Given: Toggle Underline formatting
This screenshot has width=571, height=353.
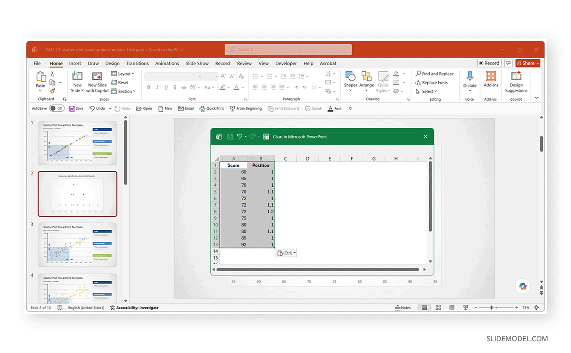Looking at the screenshot, I should pyautogui.click(x=167, y=87).
